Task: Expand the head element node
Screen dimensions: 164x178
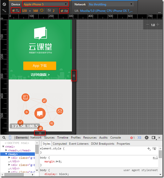Action: 6,150
